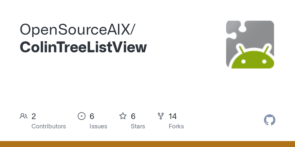Open the ColinTreeListView repository title
295x147 pixels.
83,47
